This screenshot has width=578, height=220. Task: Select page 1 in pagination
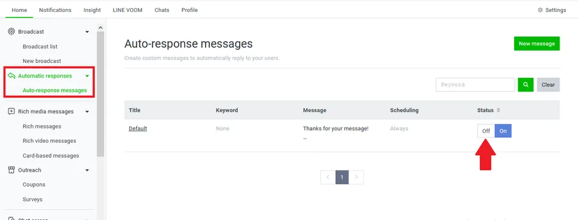click(x=342, y=177)
